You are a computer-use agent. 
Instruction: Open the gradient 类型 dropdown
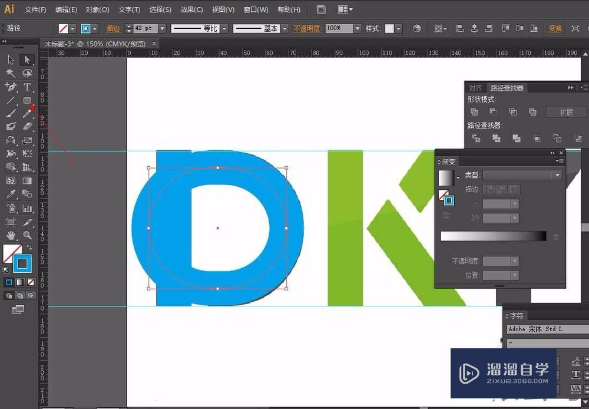[x=557, y=175]
